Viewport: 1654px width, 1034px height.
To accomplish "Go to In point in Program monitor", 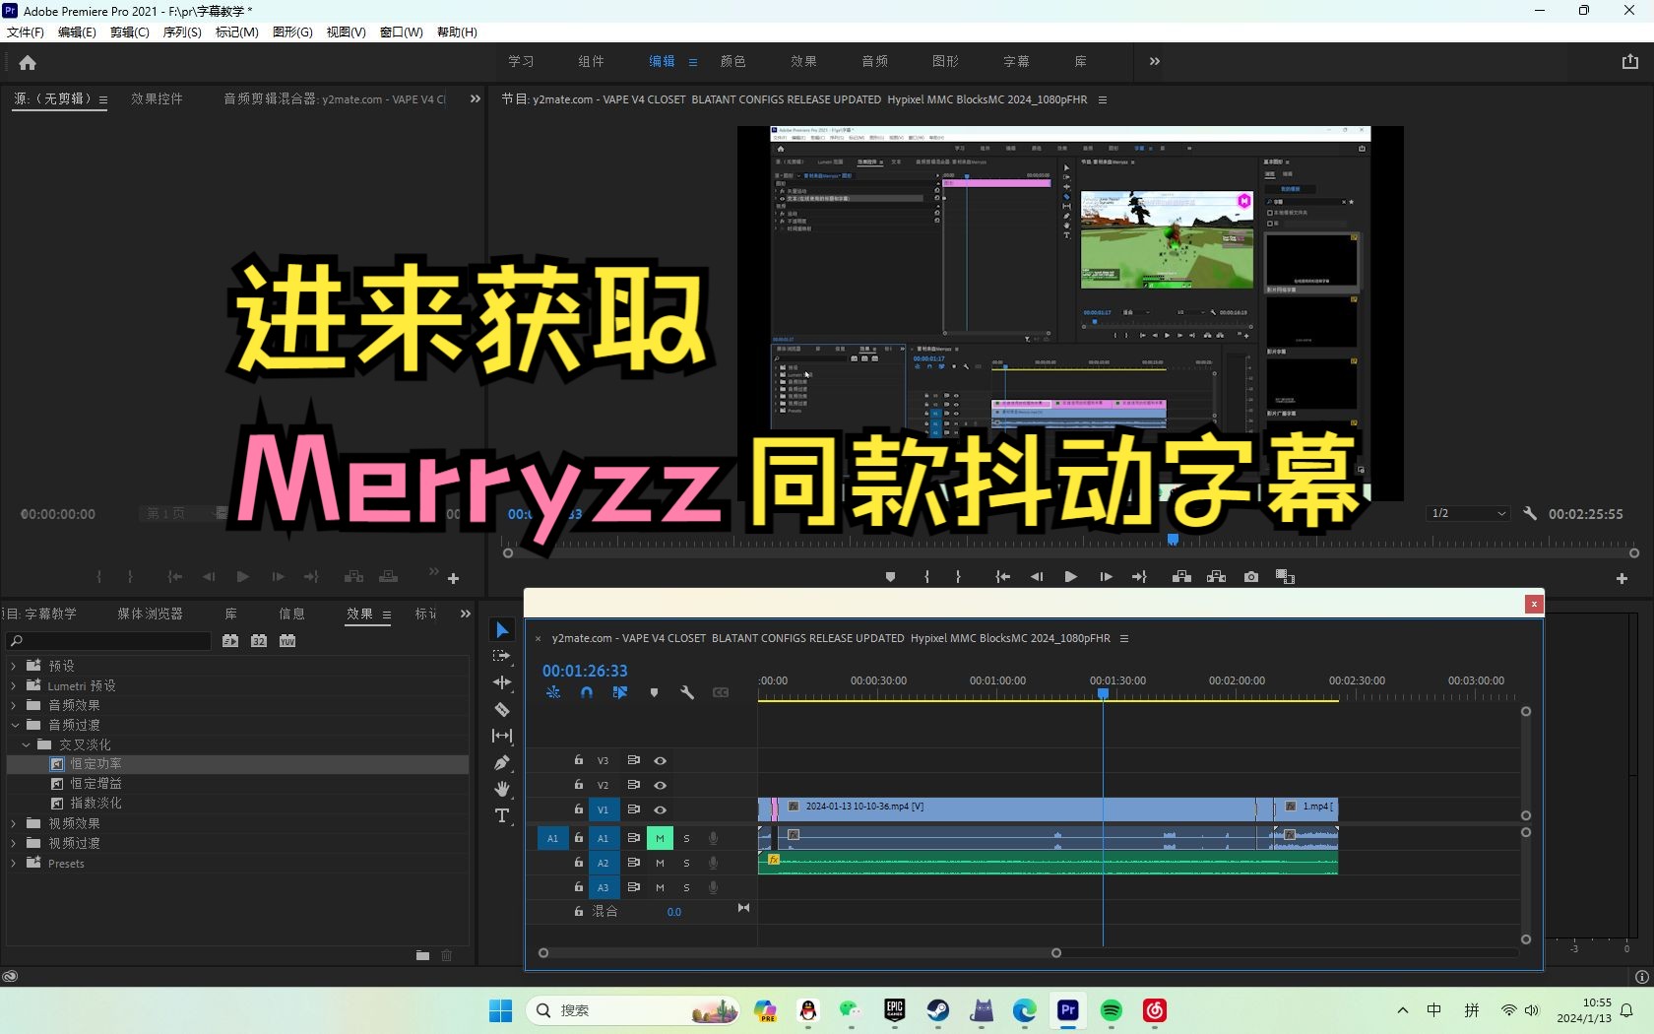I will tap(1002, 577).
